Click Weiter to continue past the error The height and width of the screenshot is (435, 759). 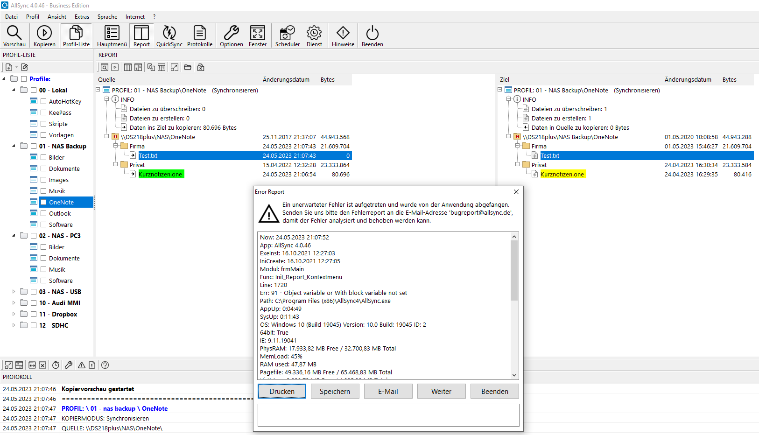click(x=441, y=391)
